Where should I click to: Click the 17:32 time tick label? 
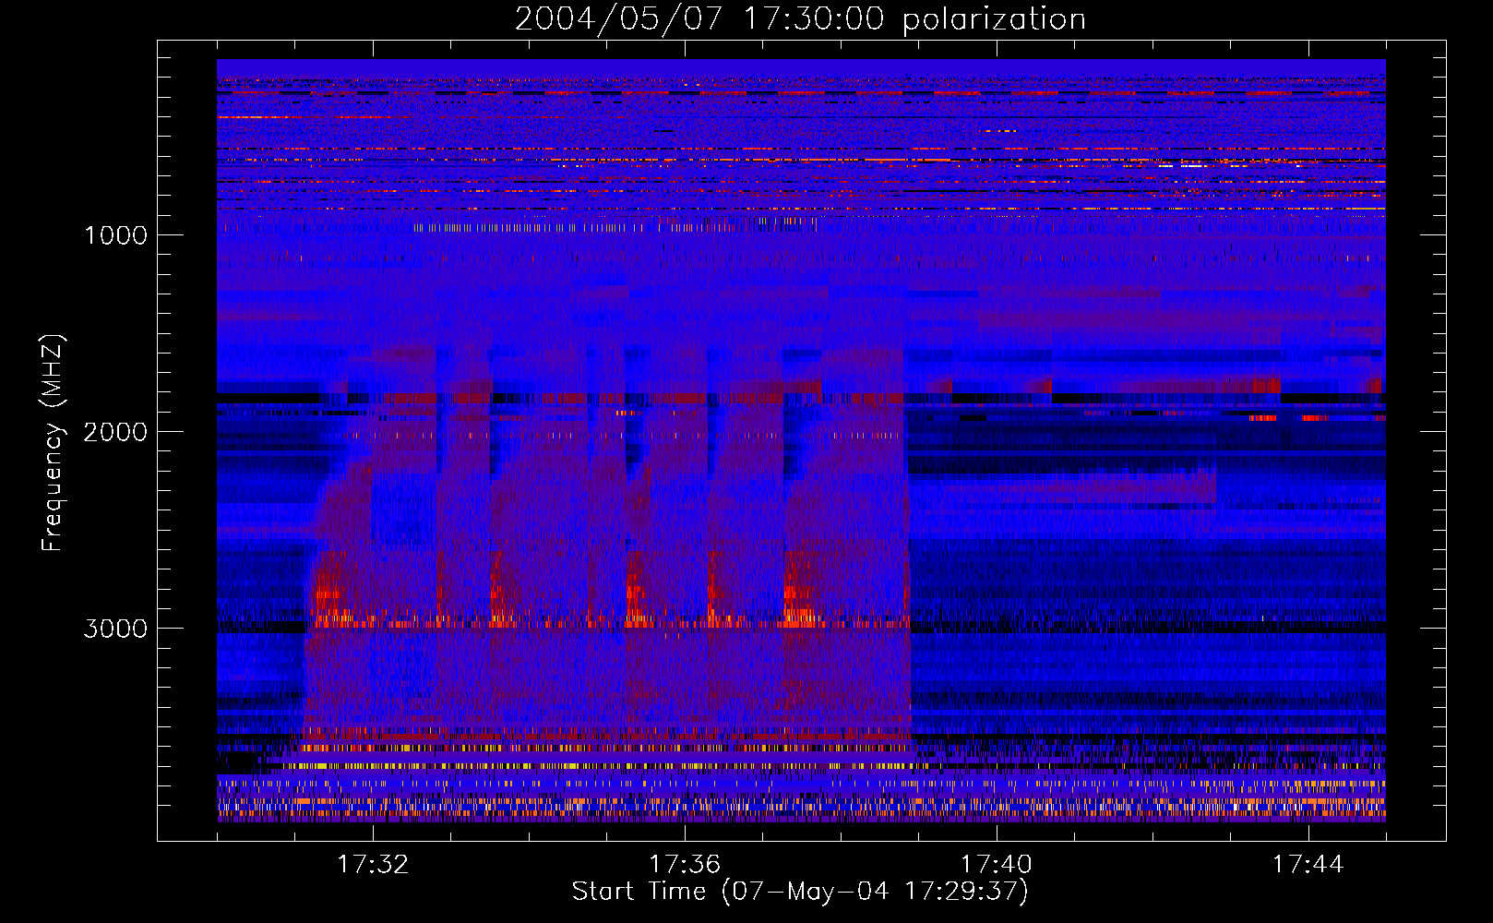[x=373, y=865]
